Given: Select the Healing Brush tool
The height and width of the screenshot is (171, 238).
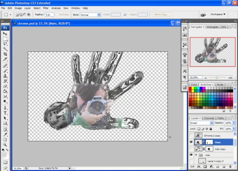Looking at the screenshot, I should [5, 66].
